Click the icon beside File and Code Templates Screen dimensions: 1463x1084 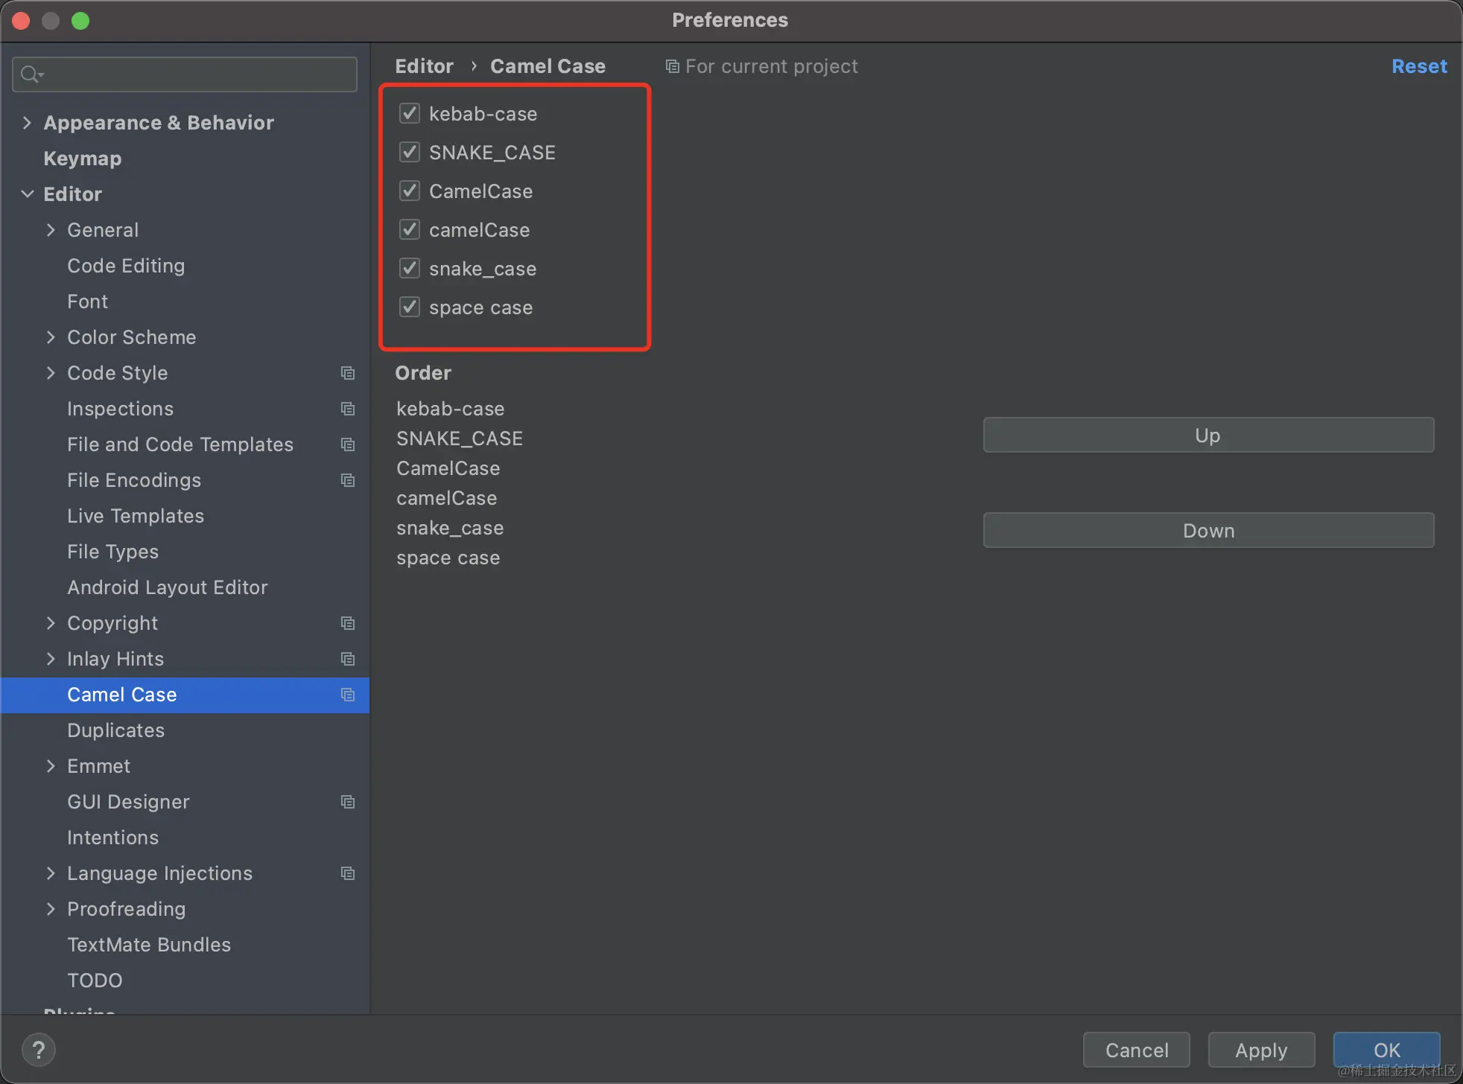347,444
